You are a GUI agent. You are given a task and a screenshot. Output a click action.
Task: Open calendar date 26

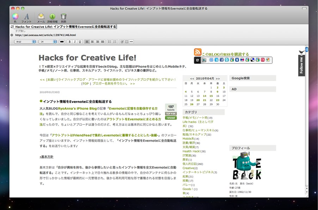tap(192, 104)
